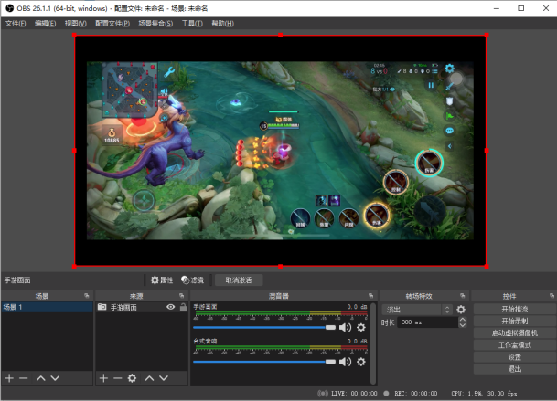557x401 pixels.
Task: Open the 编辑(E) menu
Action: point(45,24)
